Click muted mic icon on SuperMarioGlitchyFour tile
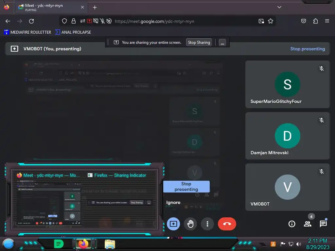 click(x=321, y=69)
